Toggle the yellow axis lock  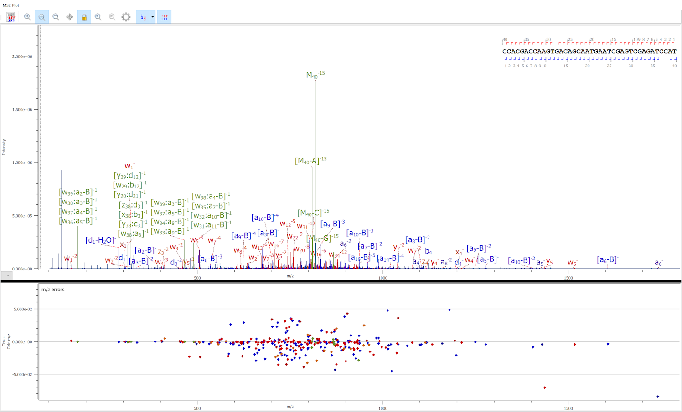tap(84, 17)
